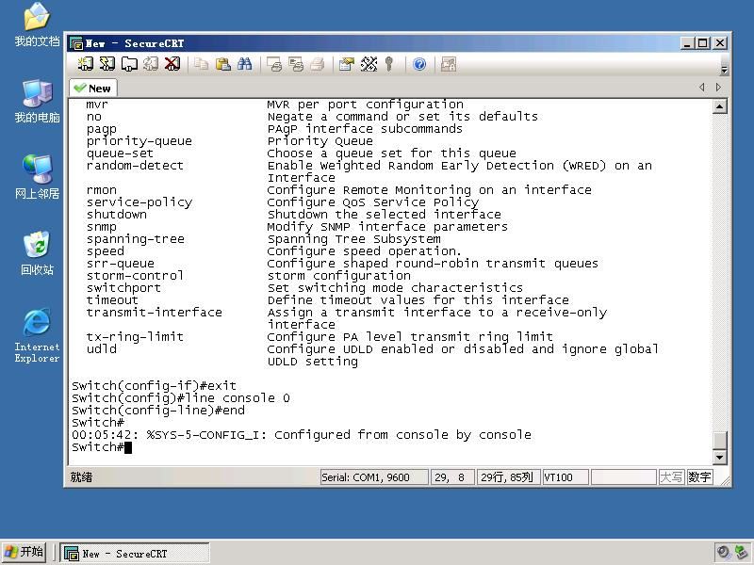The image size is (754, 565).
Task: Open 网上邻居 desktop icon
Action: 37,177
